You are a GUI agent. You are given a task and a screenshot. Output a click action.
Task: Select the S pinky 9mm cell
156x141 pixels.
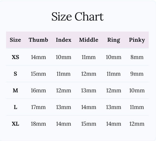(x=137, y=74)
